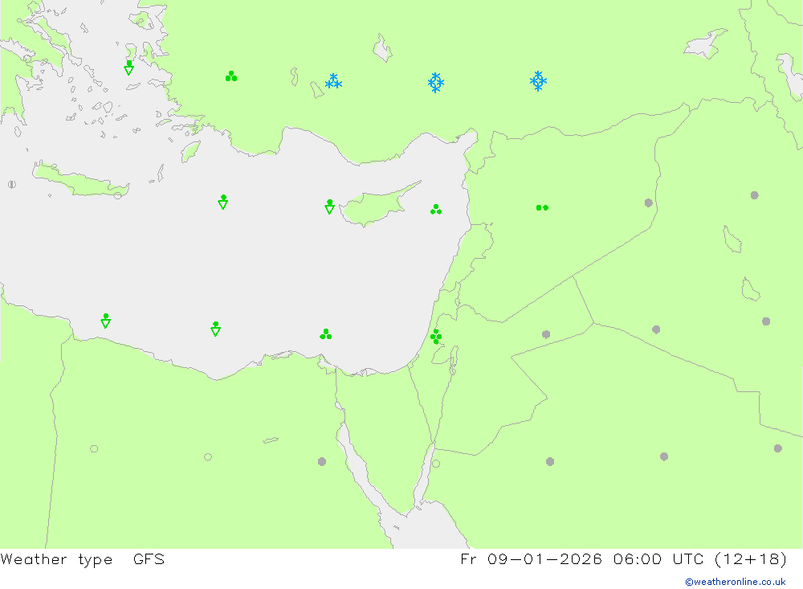Select the heavy snow symbol over central Turkey

(x=436, y=83)
